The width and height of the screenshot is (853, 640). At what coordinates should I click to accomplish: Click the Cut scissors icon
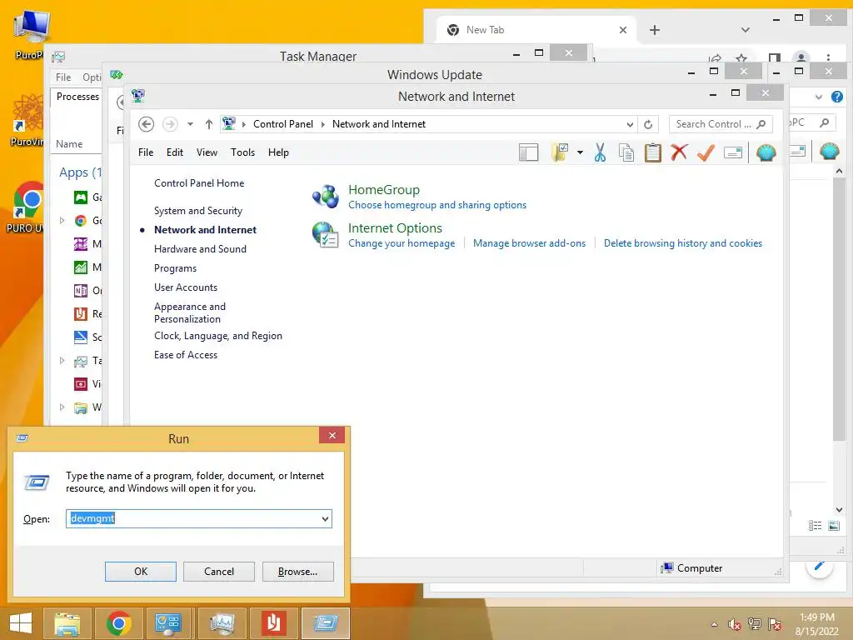pos(600,153)
